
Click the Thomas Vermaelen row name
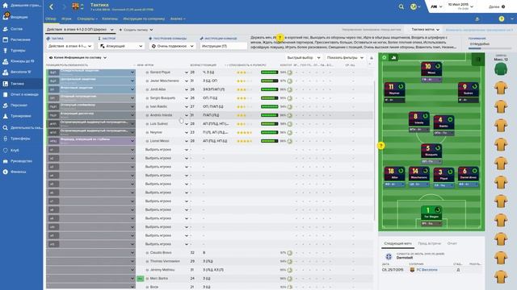(x=165, y=261)
